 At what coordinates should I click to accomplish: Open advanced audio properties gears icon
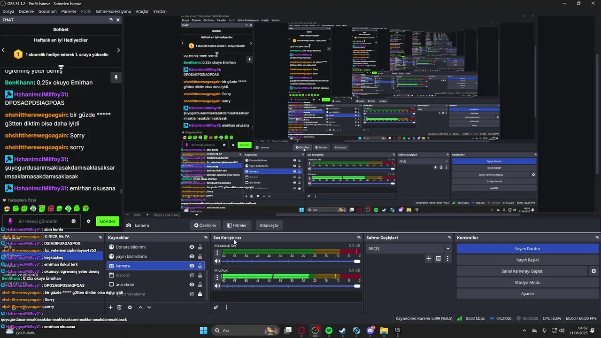click(x=216, y=307)
